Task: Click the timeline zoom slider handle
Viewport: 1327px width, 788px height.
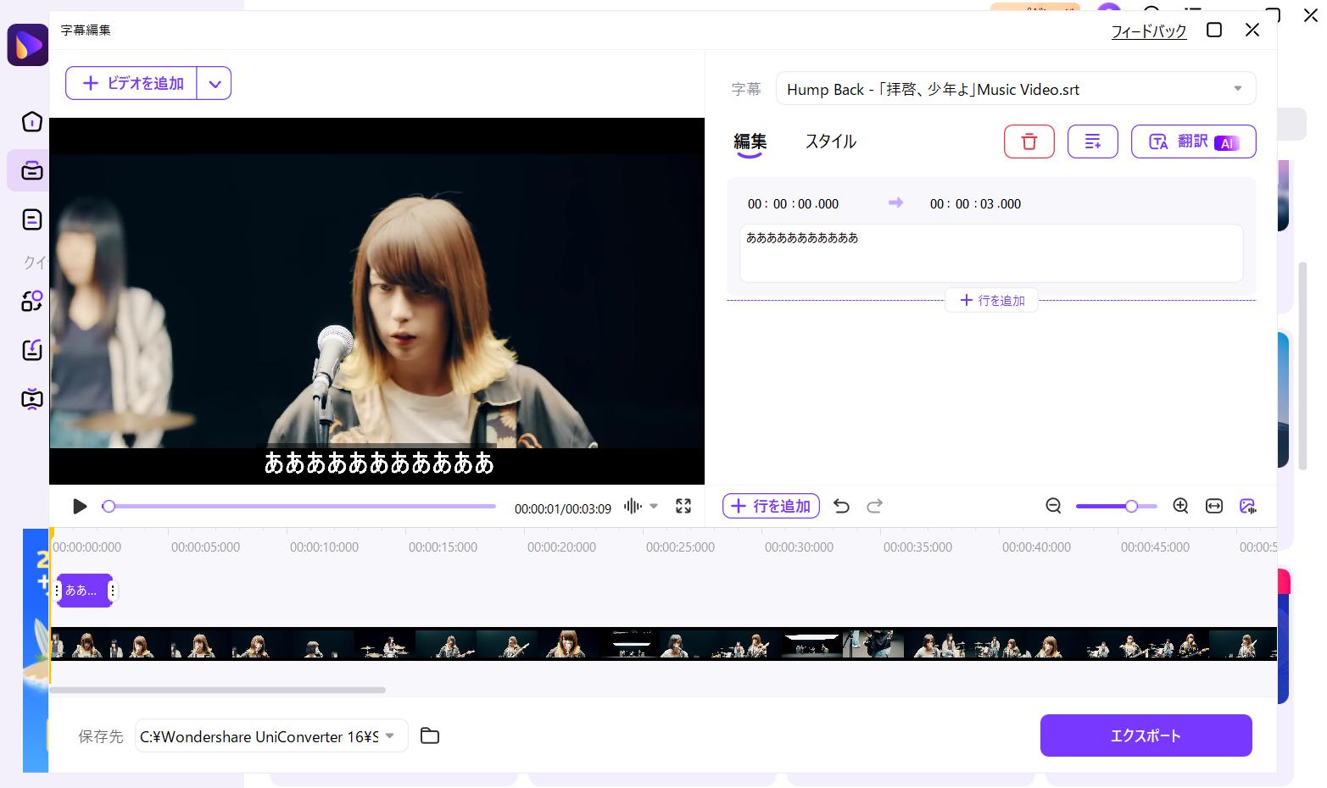Action: (1131, 506)
